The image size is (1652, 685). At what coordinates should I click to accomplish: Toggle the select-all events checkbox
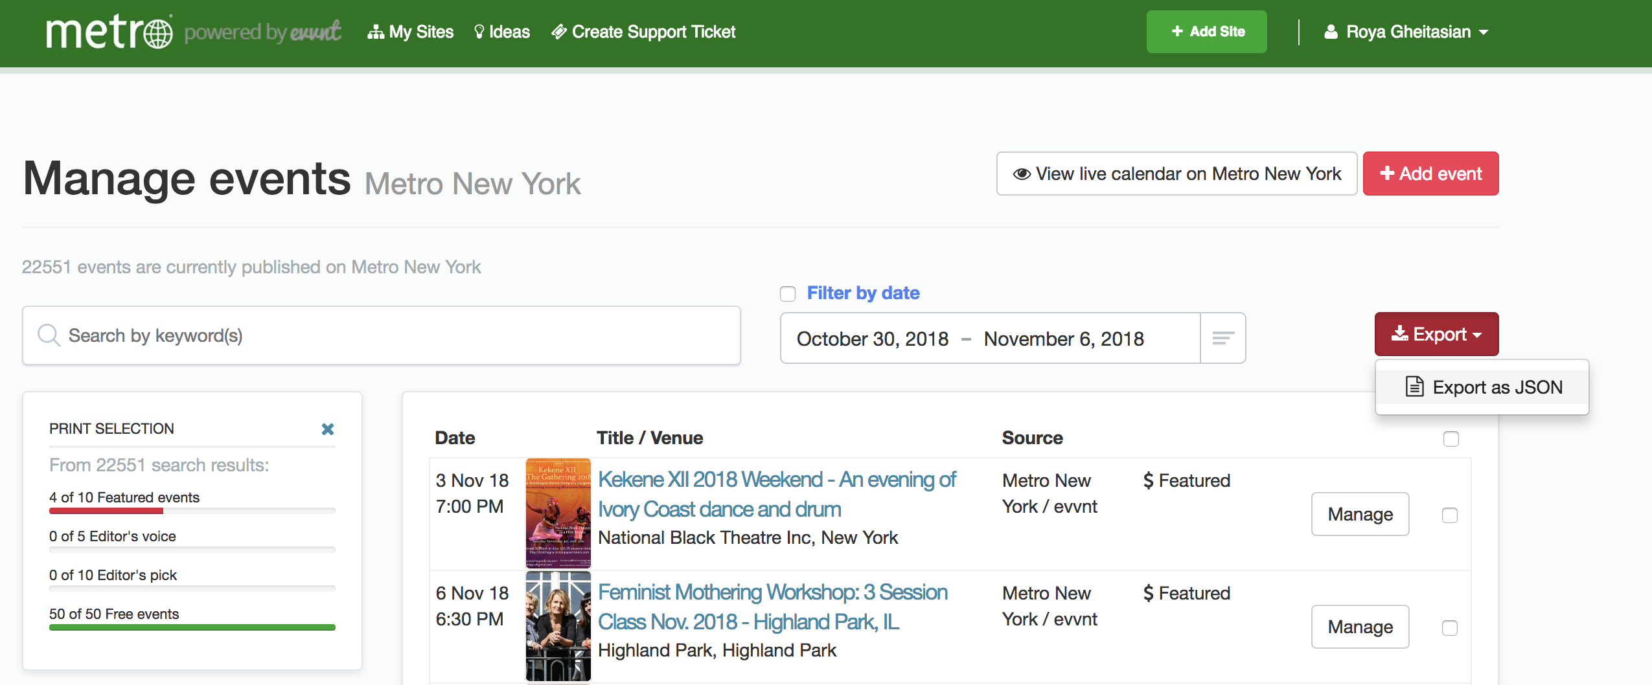(1451, 439)
